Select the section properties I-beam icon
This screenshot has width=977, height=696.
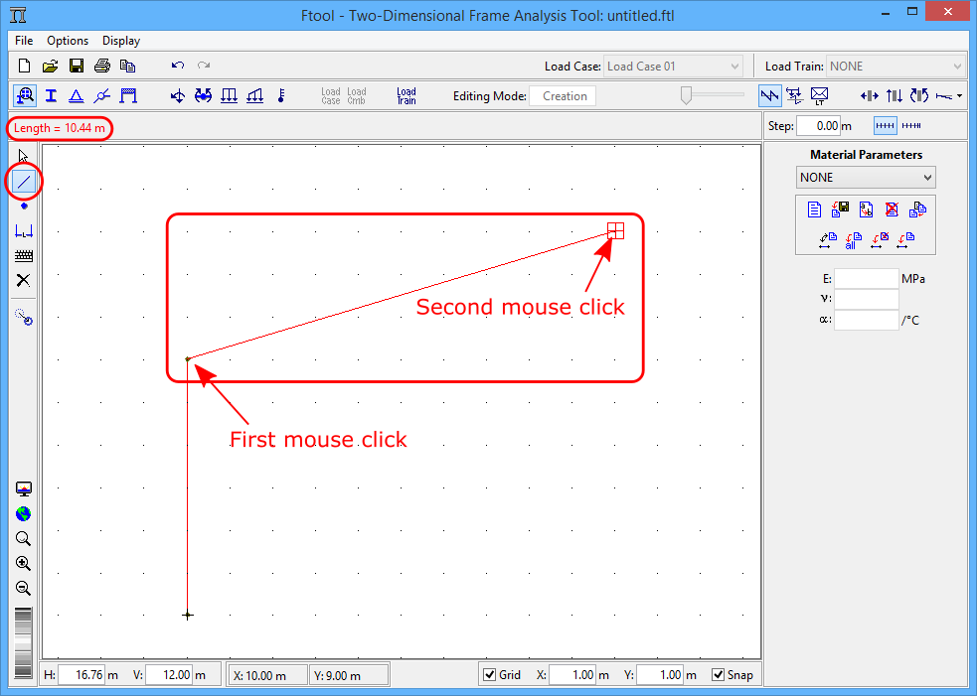pyautogui.click(x=51, y=96)
